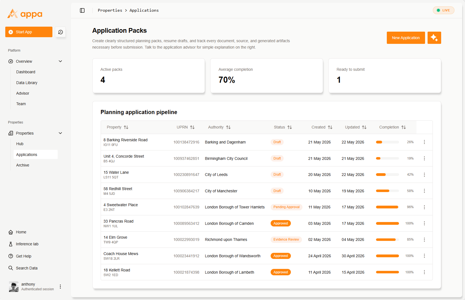465x300 pixels.
Task: Go to Team page
Action: tap(21, 104)
